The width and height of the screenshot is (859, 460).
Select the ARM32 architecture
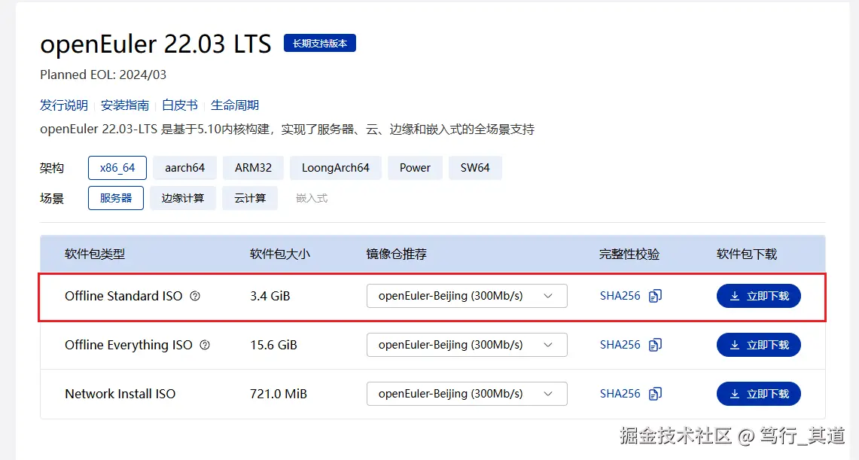[x=253, y=168]
